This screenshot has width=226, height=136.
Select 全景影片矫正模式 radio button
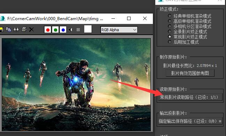coord(170,31)
